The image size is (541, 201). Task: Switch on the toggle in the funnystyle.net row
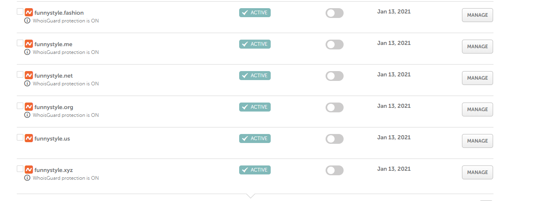[334, 76]
